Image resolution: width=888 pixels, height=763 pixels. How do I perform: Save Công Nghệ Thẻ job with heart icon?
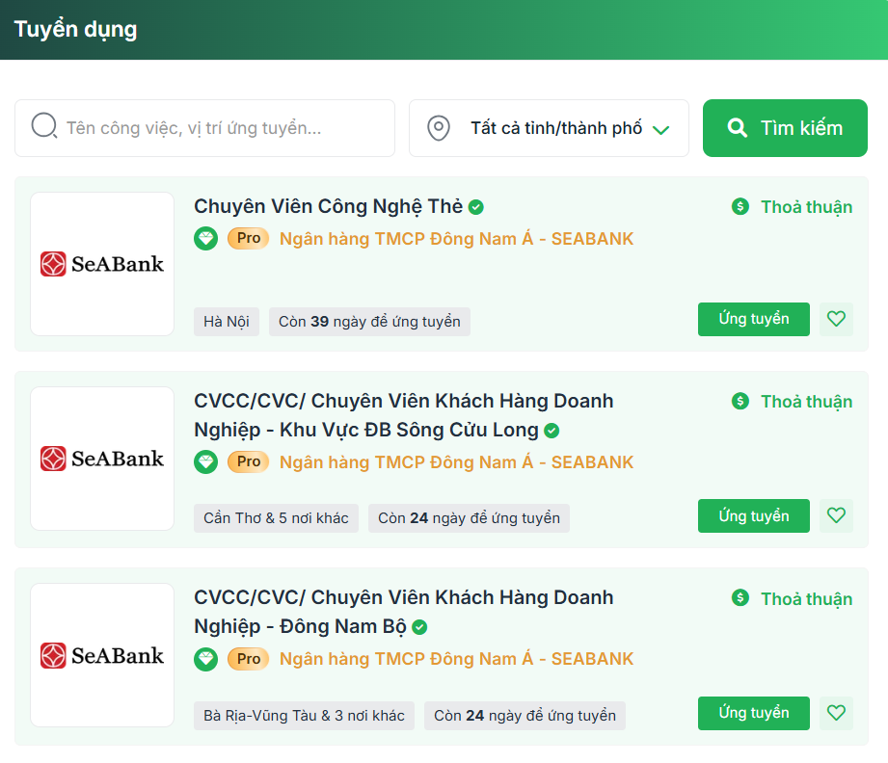[x=836, y=319]
